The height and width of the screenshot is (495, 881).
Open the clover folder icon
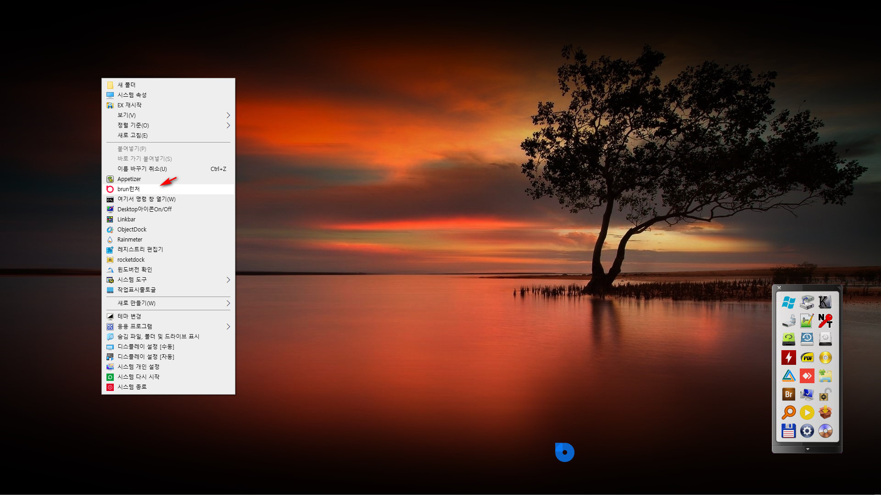(825, 376)
